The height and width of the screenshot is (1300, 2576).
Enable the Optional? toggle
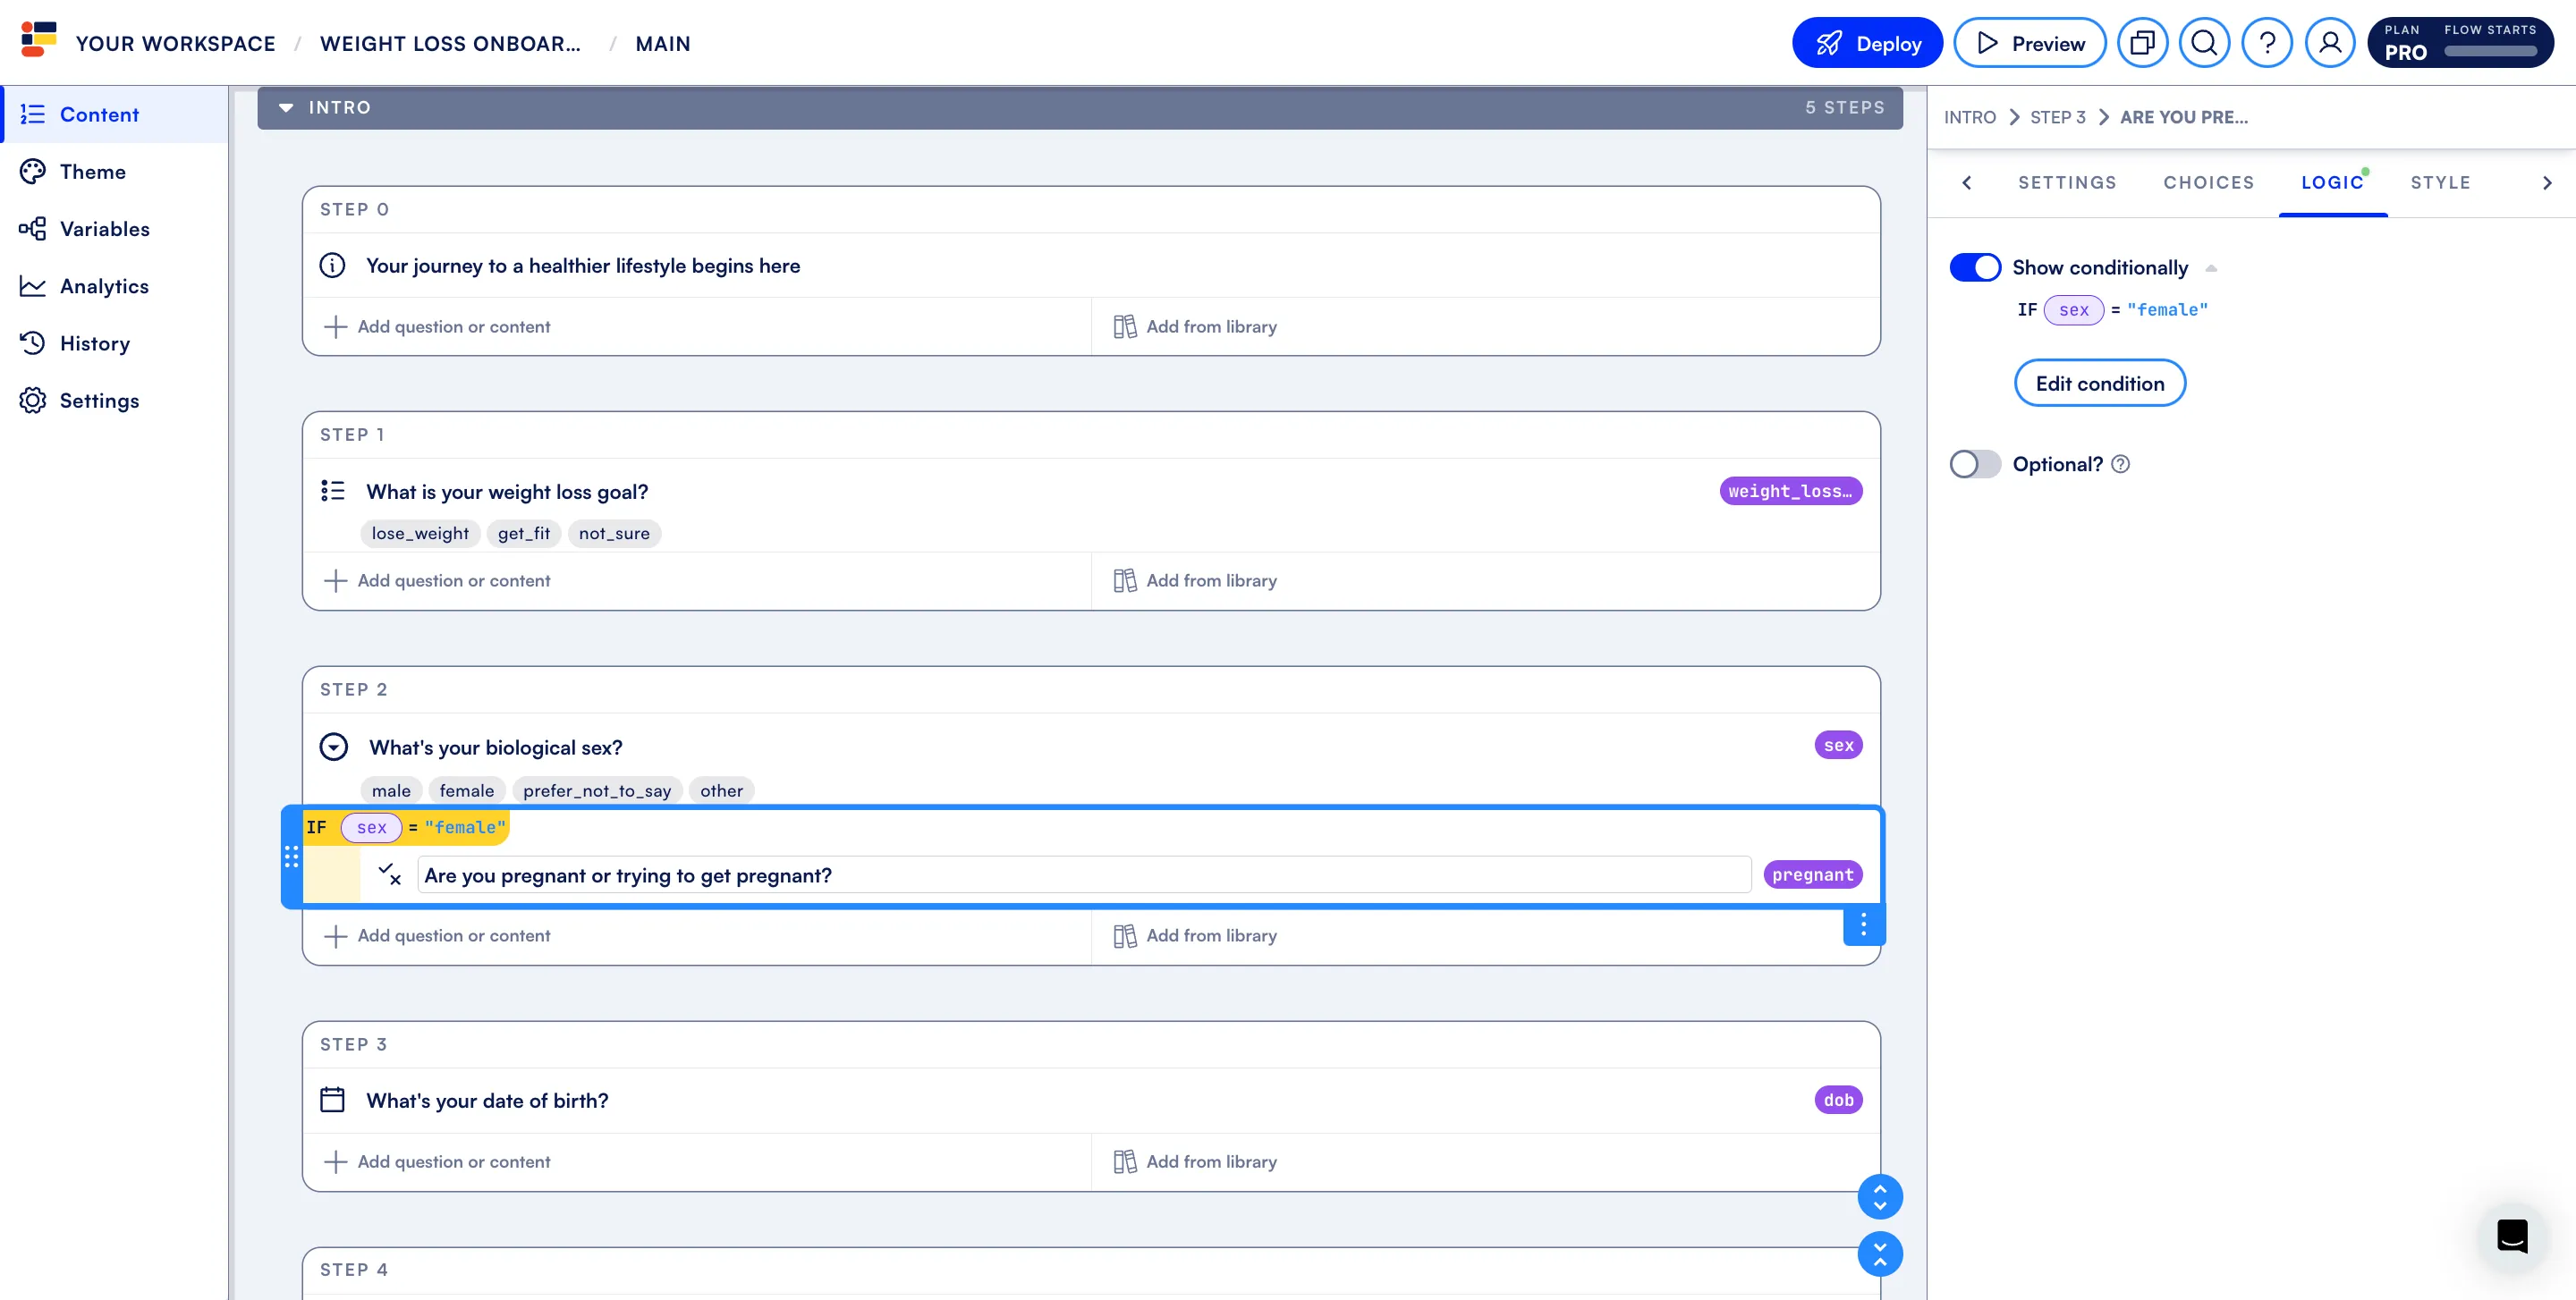point(1975,464)
